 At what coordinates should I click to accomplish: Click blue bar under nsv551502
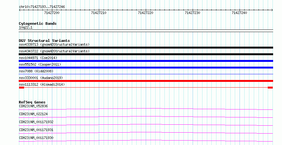146,68
